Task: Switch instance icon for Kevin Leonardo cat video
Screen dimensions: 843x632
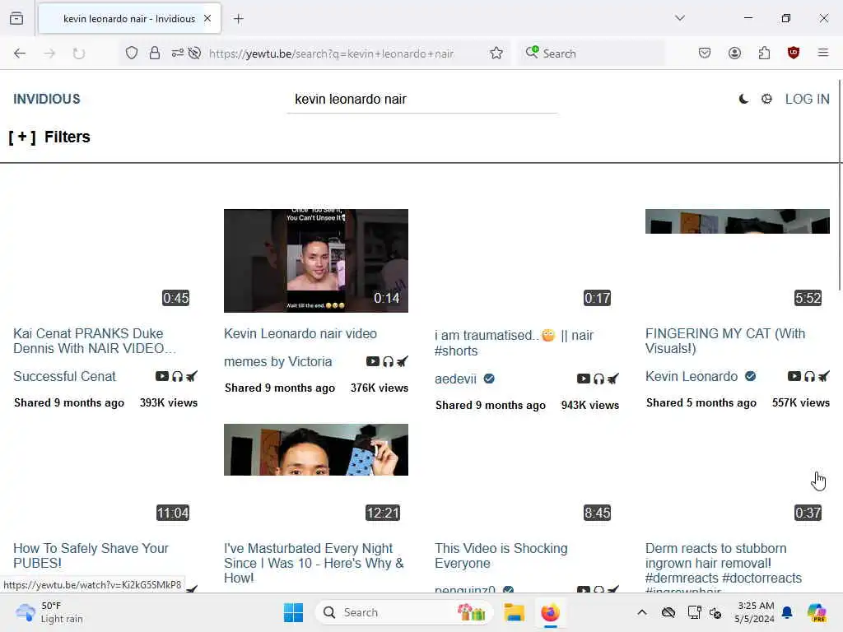Action: (x=823, y=376)
